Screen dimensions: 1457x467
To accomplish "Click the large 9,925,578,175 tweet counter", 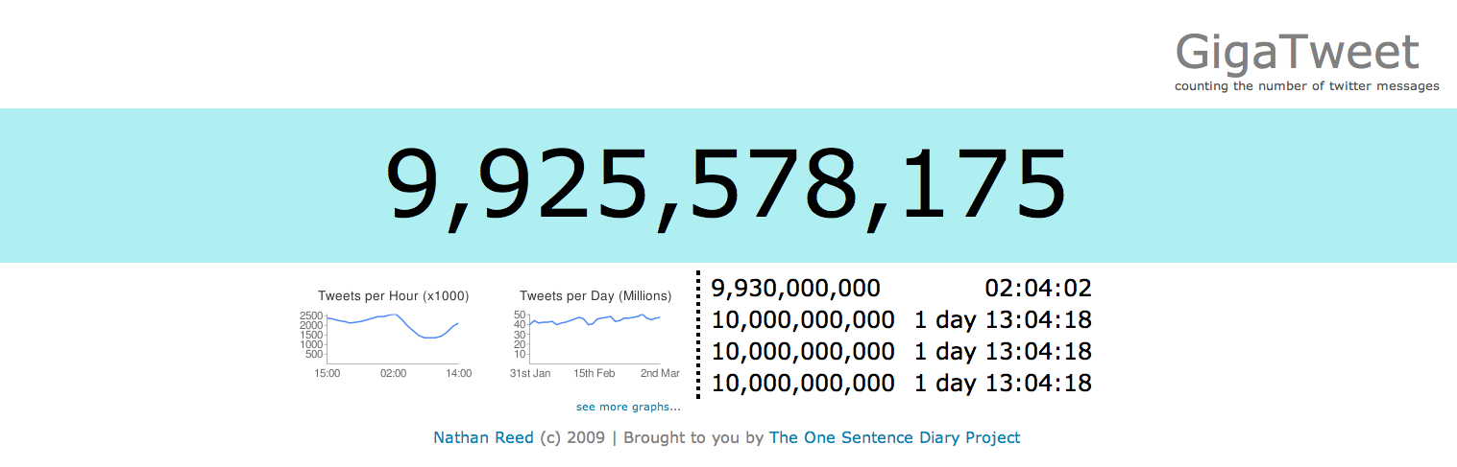I will point(726,185).
